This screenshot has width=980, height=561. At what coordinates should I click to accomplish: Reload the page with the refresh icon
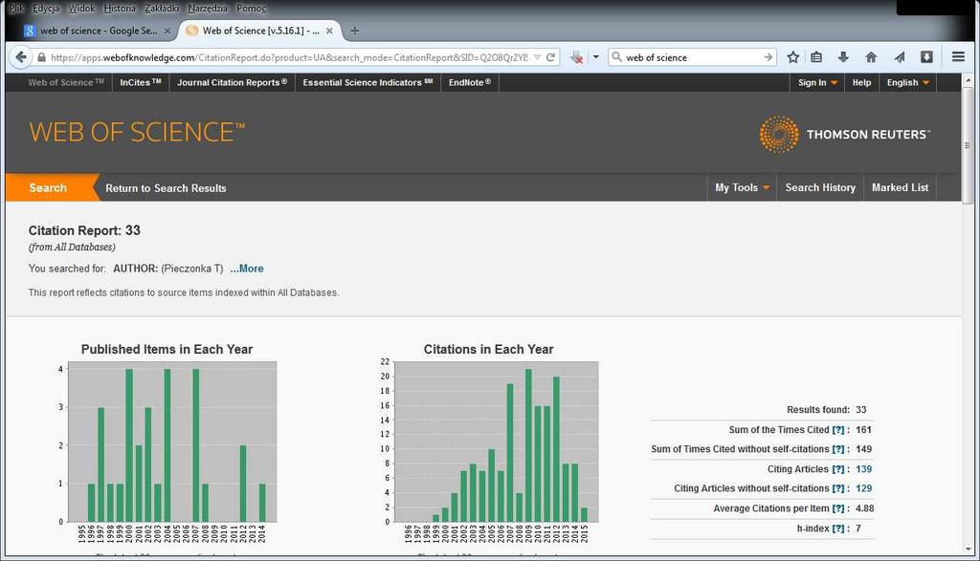(550, 57)
